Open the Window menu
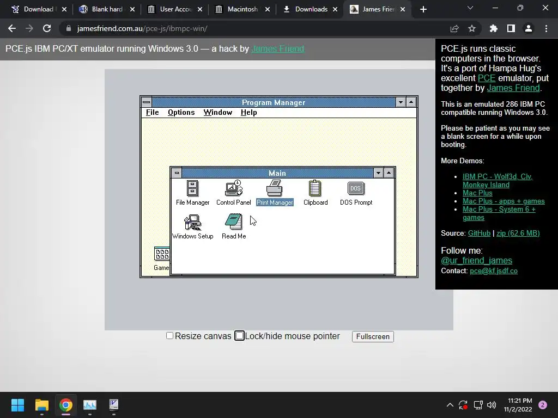The height and width of the screenshot is (418, 558). (218, 112)
